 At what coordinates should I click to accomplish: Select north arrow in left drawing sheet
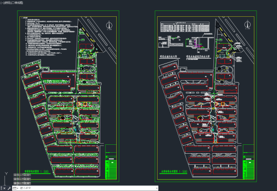[109, 25]
